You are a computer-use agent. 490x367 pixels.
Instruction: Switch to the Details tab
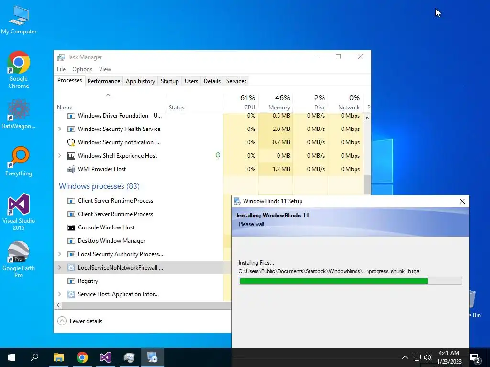point(212,81)
